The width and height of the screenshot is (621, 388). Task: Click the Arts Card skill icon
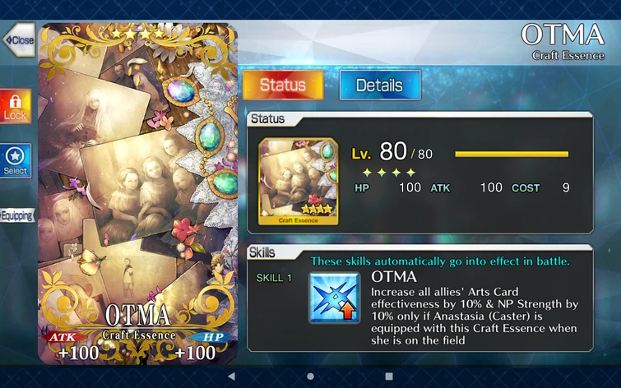pos(335,298)
